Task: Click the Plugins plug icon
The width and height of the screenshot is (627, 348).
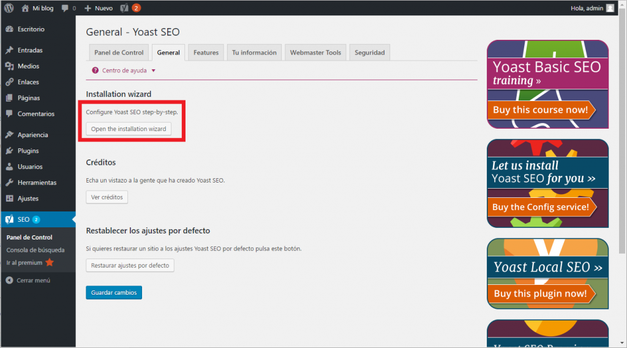Action: (10, 151)
